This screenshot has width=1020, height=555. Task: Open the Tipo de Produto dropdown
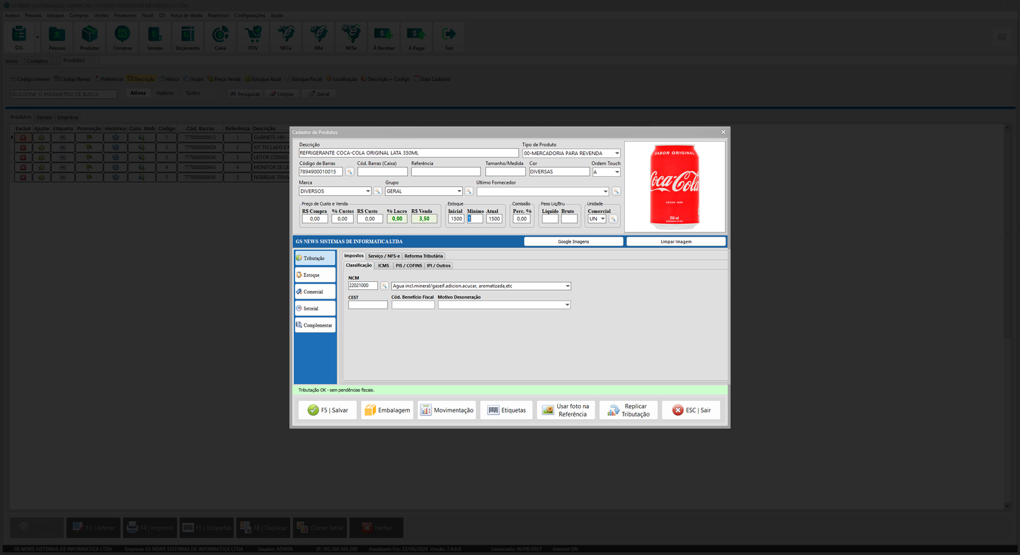[x=616, y=154]
